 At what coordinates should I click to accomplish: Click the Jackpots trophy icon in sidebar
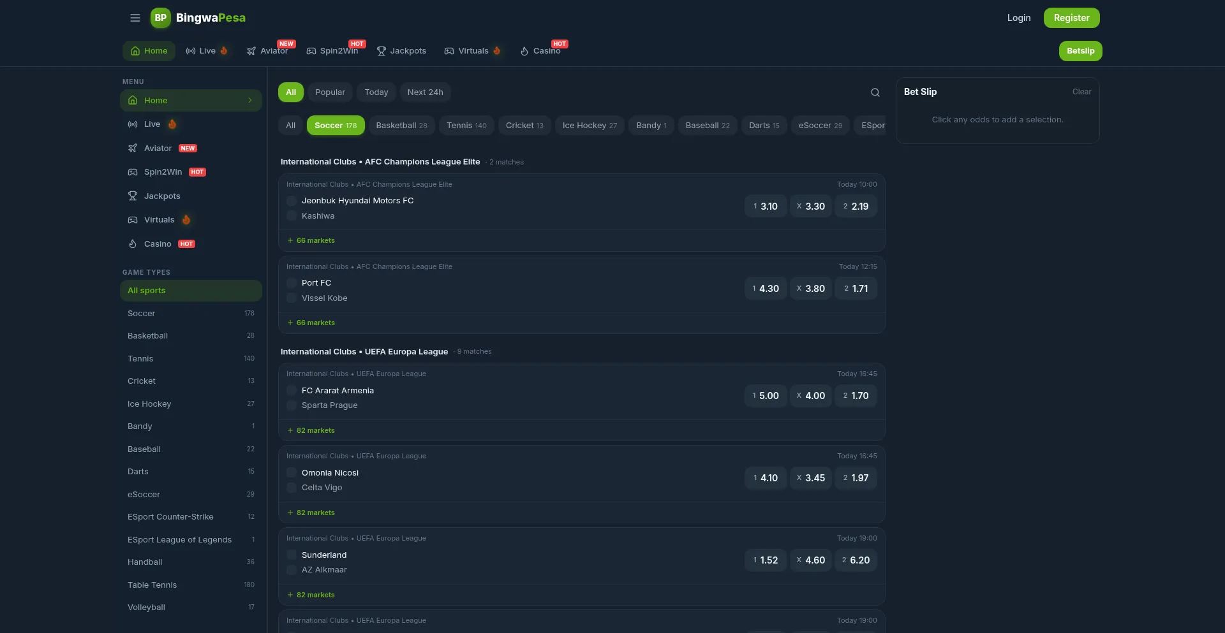[x=133, y=196]
